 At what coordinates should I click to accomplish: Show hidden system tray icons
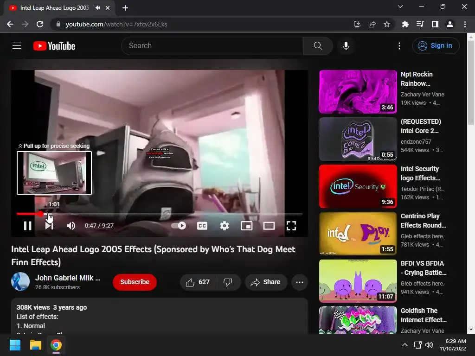click(404, 345)
